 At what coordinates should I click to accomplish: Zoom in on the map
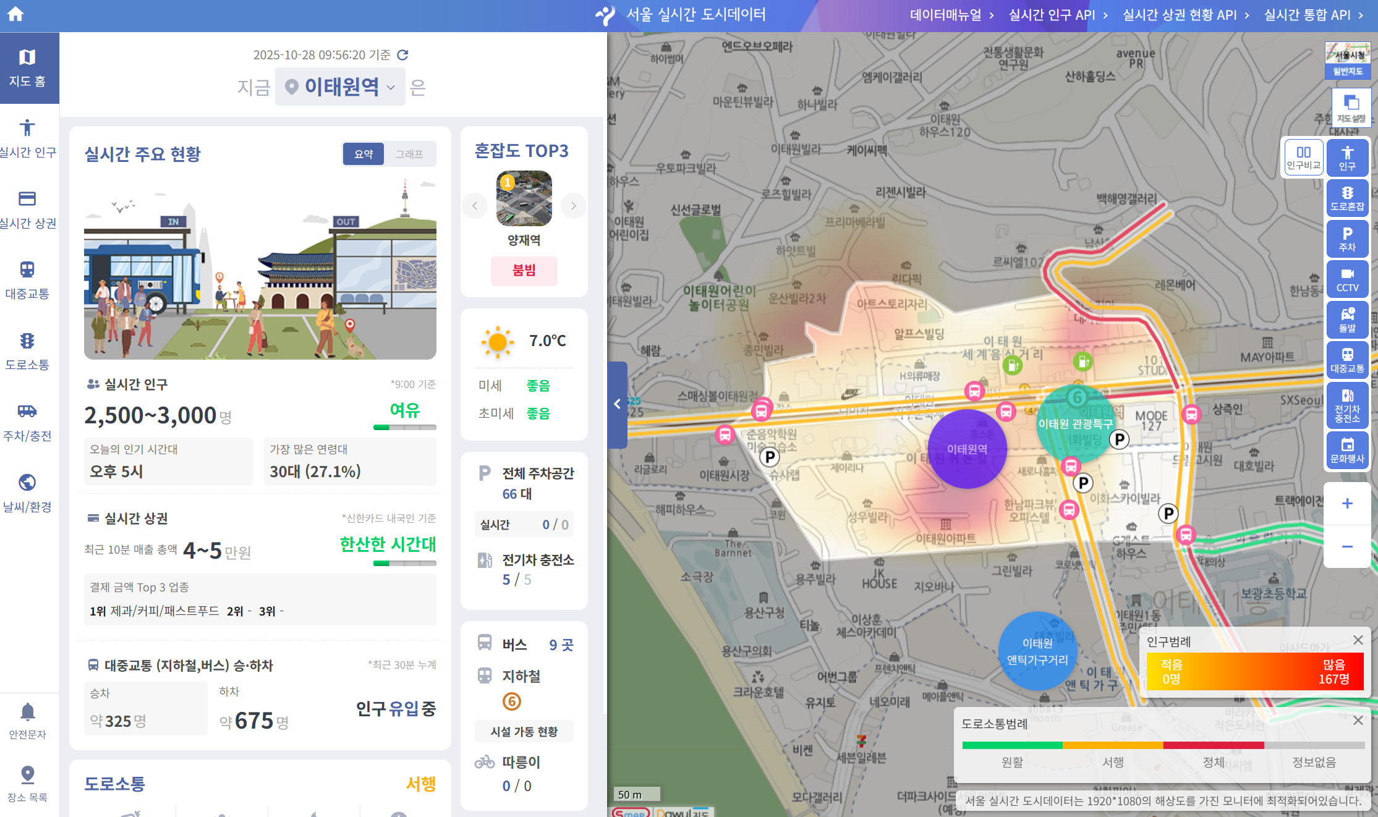[x=1347, y=504]
